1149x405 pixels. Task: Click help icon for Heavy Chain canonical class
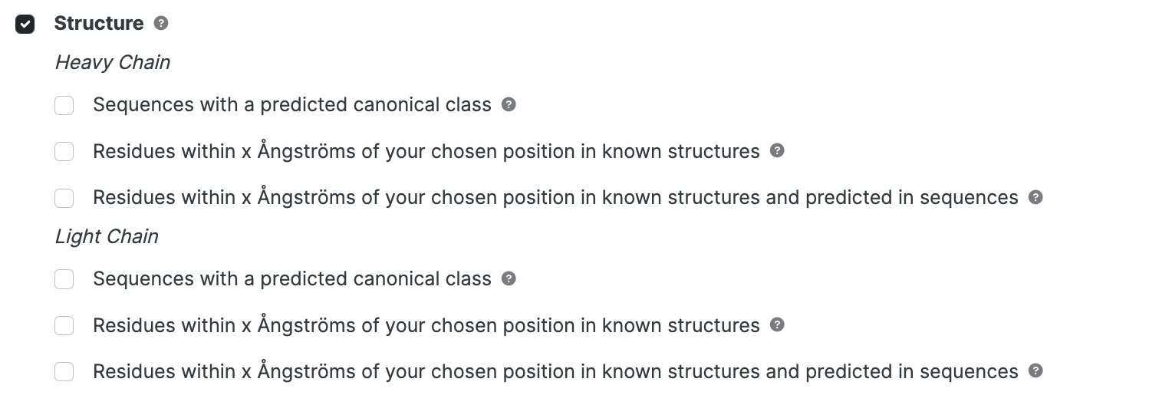click(x=509, y=104)
